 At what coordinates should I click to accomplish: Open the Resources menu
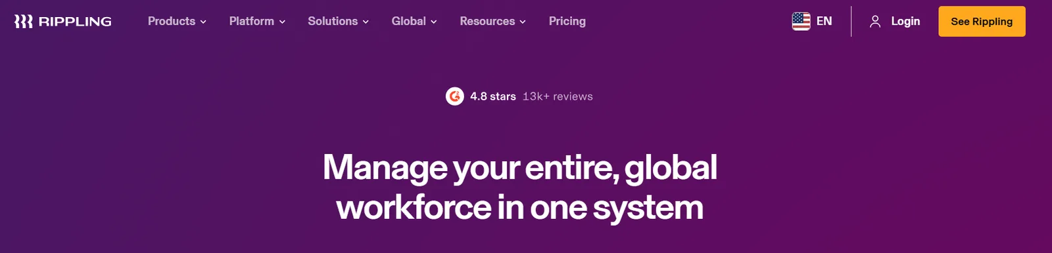pos(493,22)
